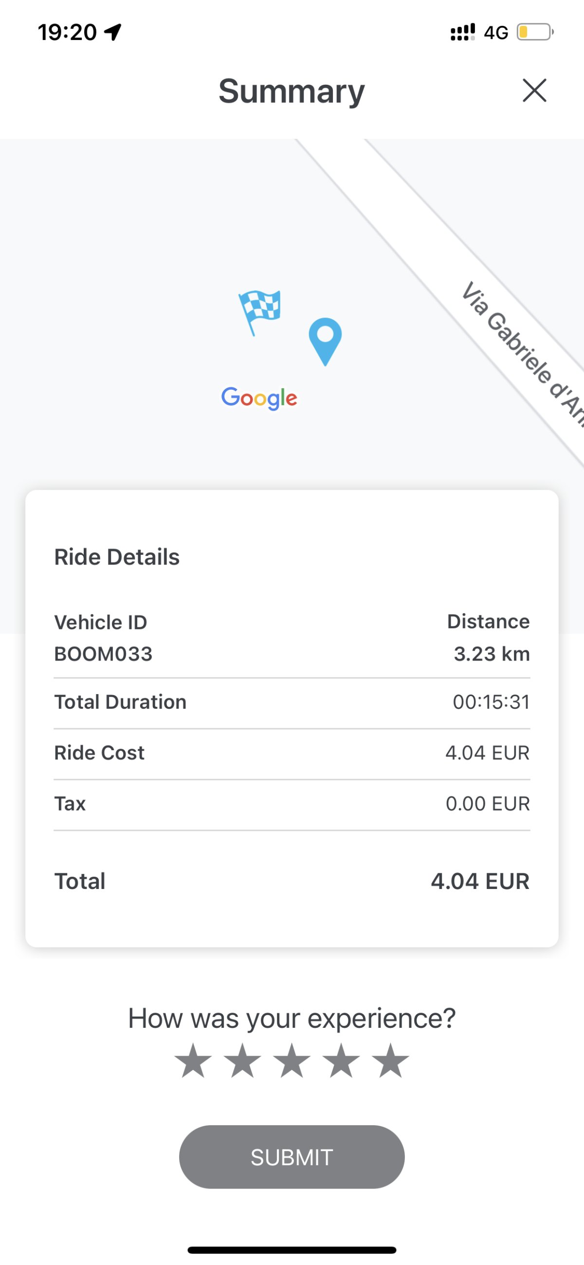584x1265 pixels.
Task: Tap the blue location pin marker
Action: point(325,340)
